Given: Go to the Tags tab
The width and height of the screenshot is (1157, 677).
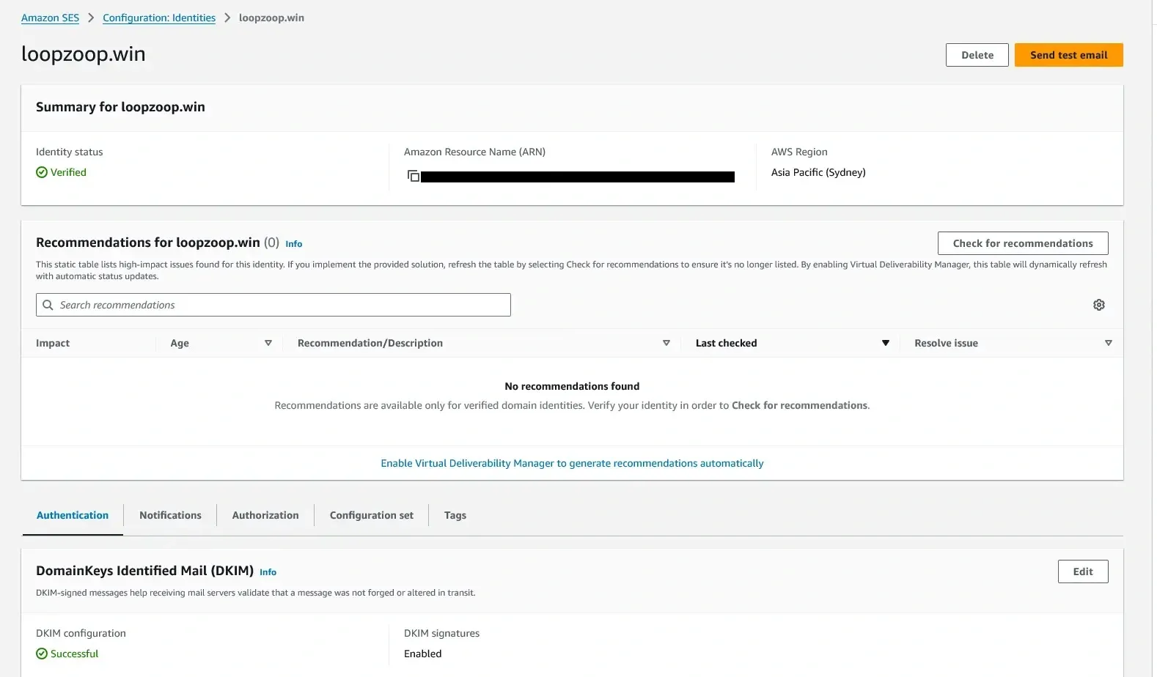Looking at the screenshot, I should click(455, 515).
